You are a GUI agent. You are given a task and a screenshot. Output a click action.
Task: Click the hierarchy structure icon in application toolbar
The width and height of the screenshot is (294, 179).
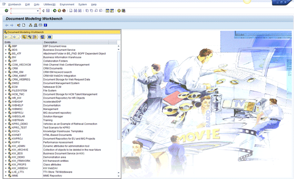pos(30,25)
